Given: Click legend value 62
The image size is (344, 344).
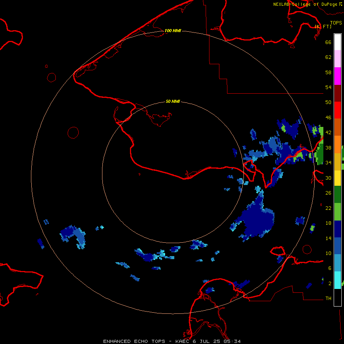Looking at the screenshot, I should pos(328,57).
